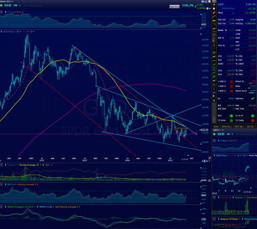Open the MACD 12 26 dropdown

(x=54, y=207)
